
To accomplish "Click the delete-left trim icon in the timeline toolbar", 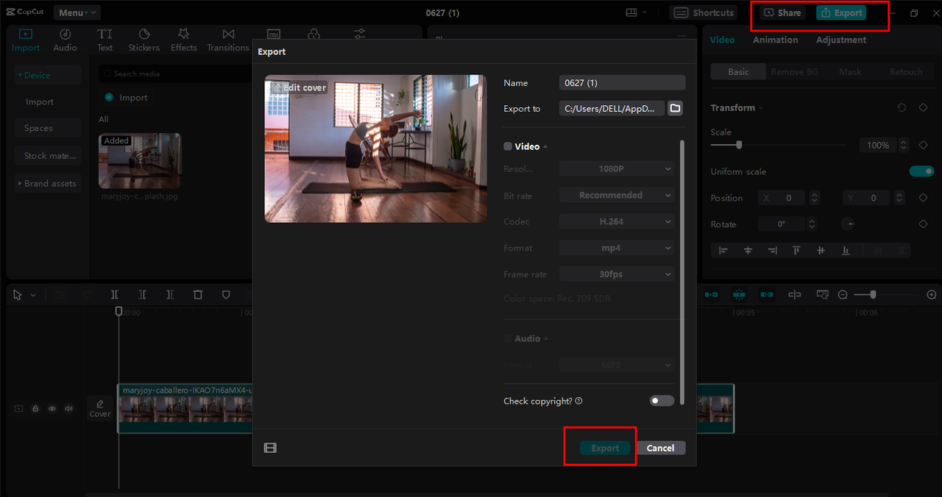I will coord(143,294).
